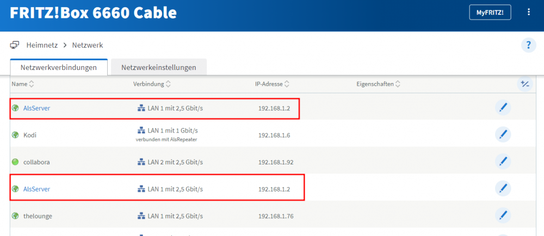Click 'verbunden mit AlsRepeater' text
The height and width of the screenshot is (236, 544).
[x=166, y=140]
